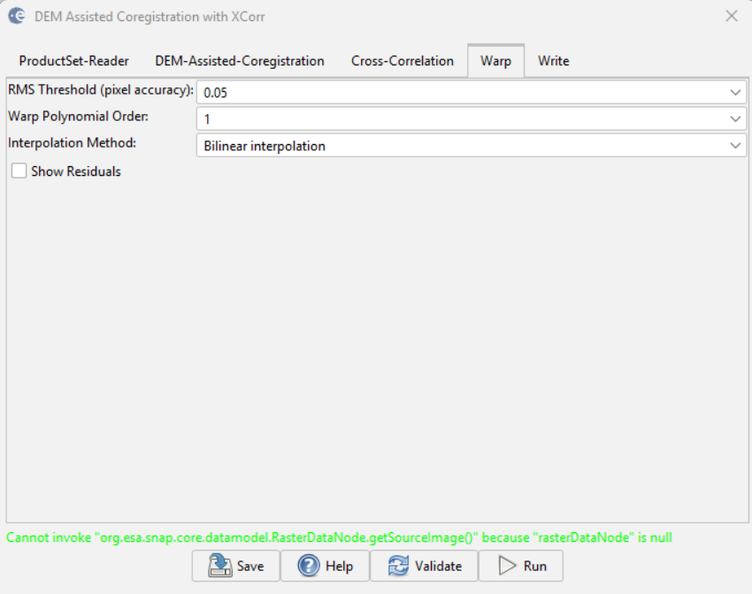Click the dialog title bar text
The height and width of the screenshot is (594, 752).
click(x=149, y=16)
